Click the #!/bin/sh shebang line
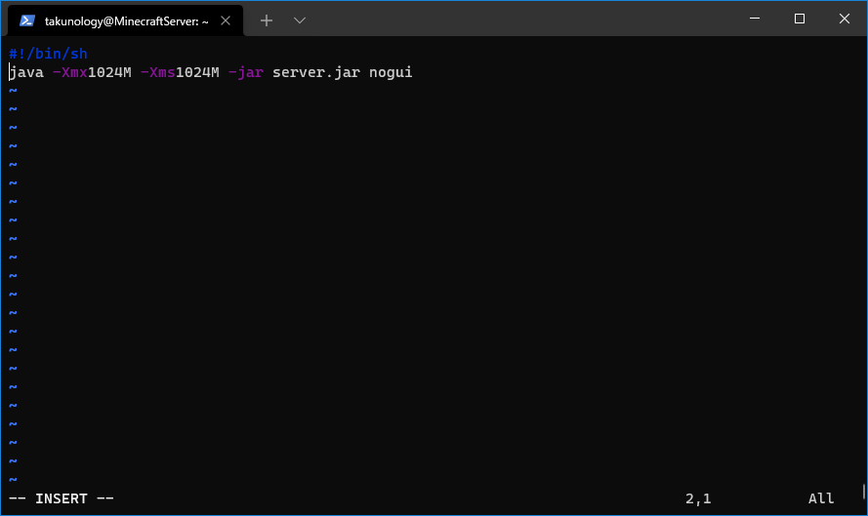The width and height of the screenshot is (868, 516). (x=48, y=54)
